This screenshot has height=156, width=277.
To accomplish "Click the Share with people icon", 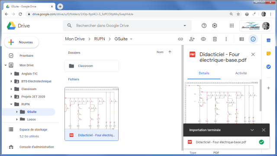I will [x=192, y=39].
